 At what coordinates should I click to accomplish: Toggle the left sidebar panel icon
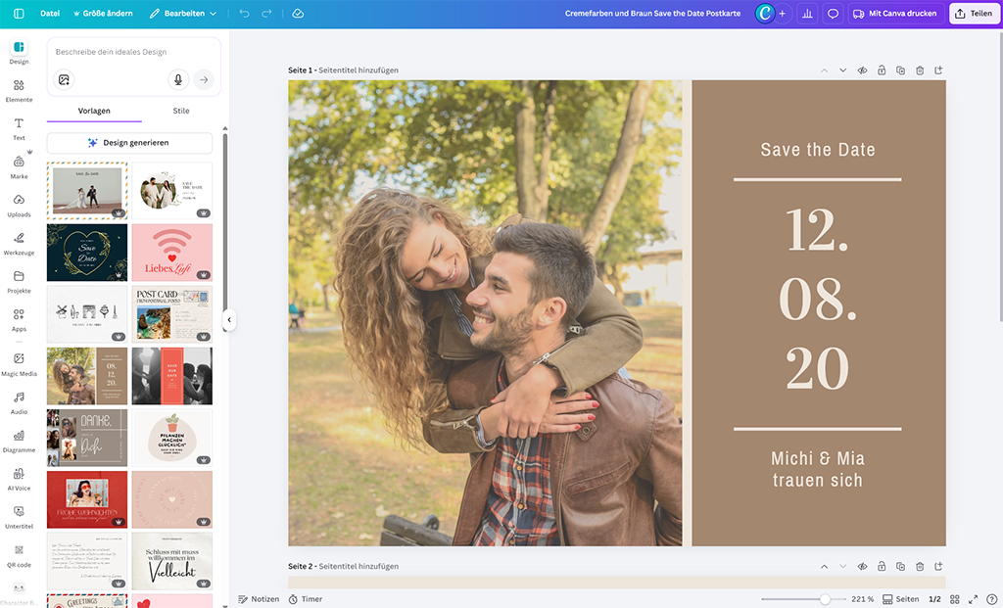point(19,14)
